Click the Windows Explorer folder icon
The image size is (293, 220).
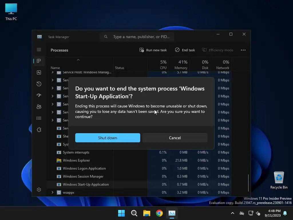pyautogui.click(x=59, y=160)
